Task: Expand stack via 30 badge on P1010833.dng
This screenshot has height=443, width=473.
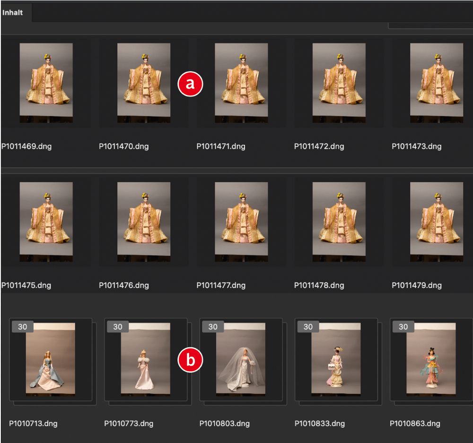Action: click(x=308, y=327)
